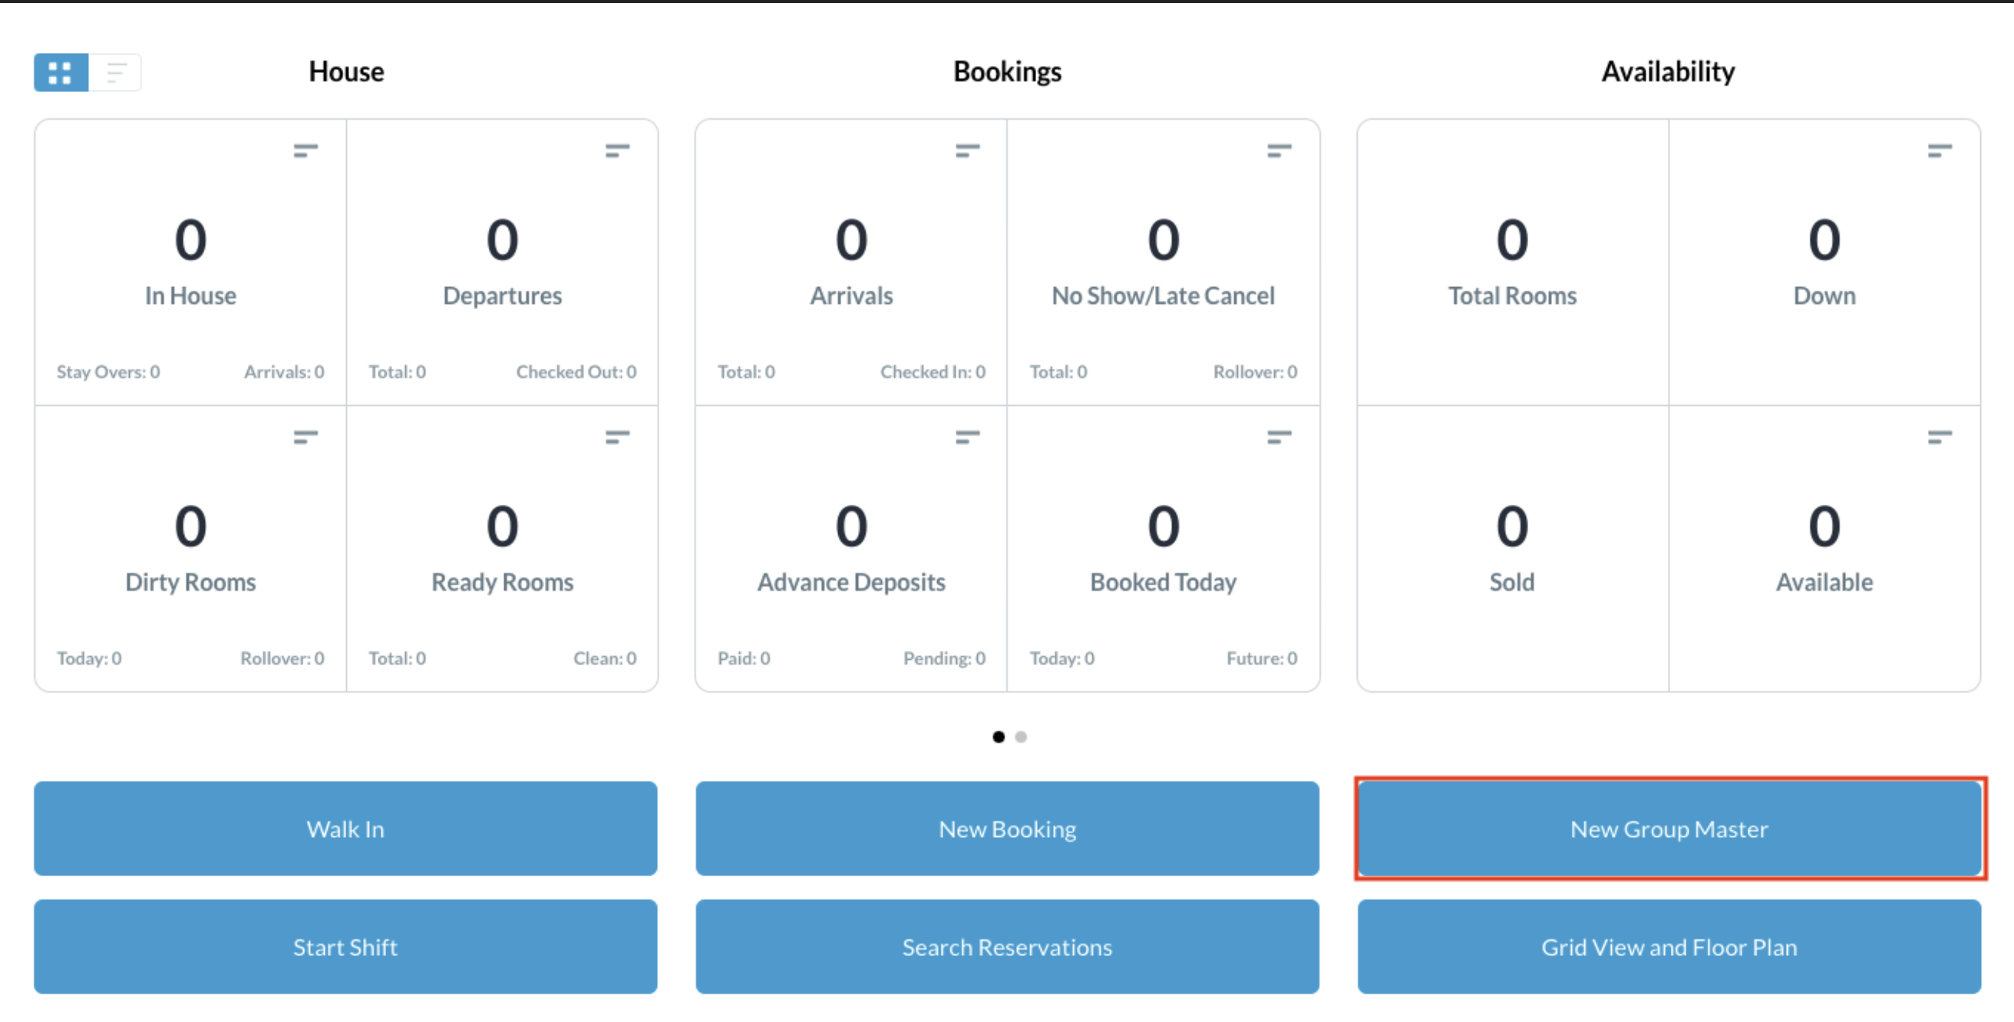The image size is (2014, 1022).
Task: Switch to grid view layout toggle
Action: coord(60,73)
